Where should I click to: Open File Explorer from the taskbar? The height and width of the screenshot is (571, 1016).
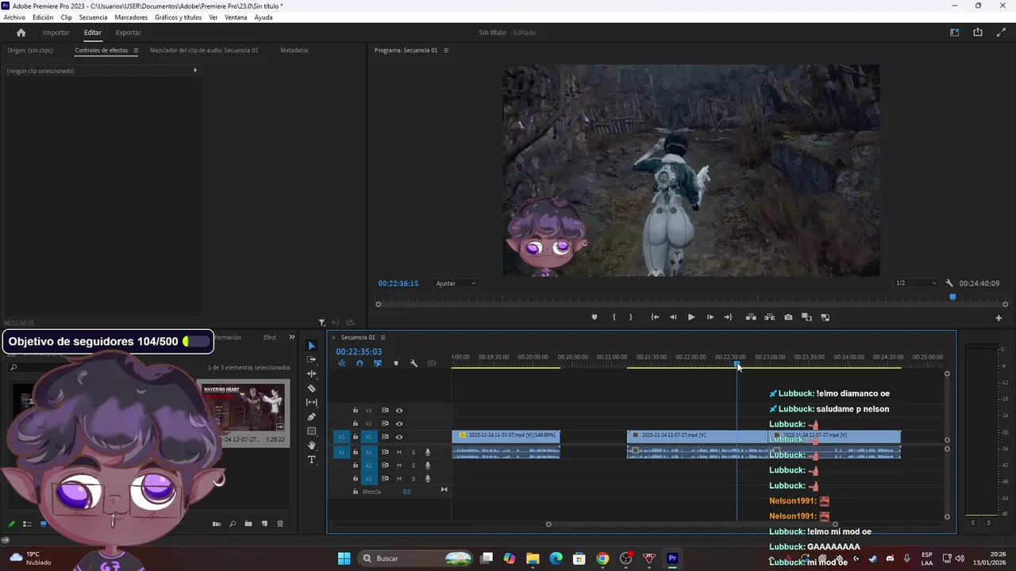point(533,558)
